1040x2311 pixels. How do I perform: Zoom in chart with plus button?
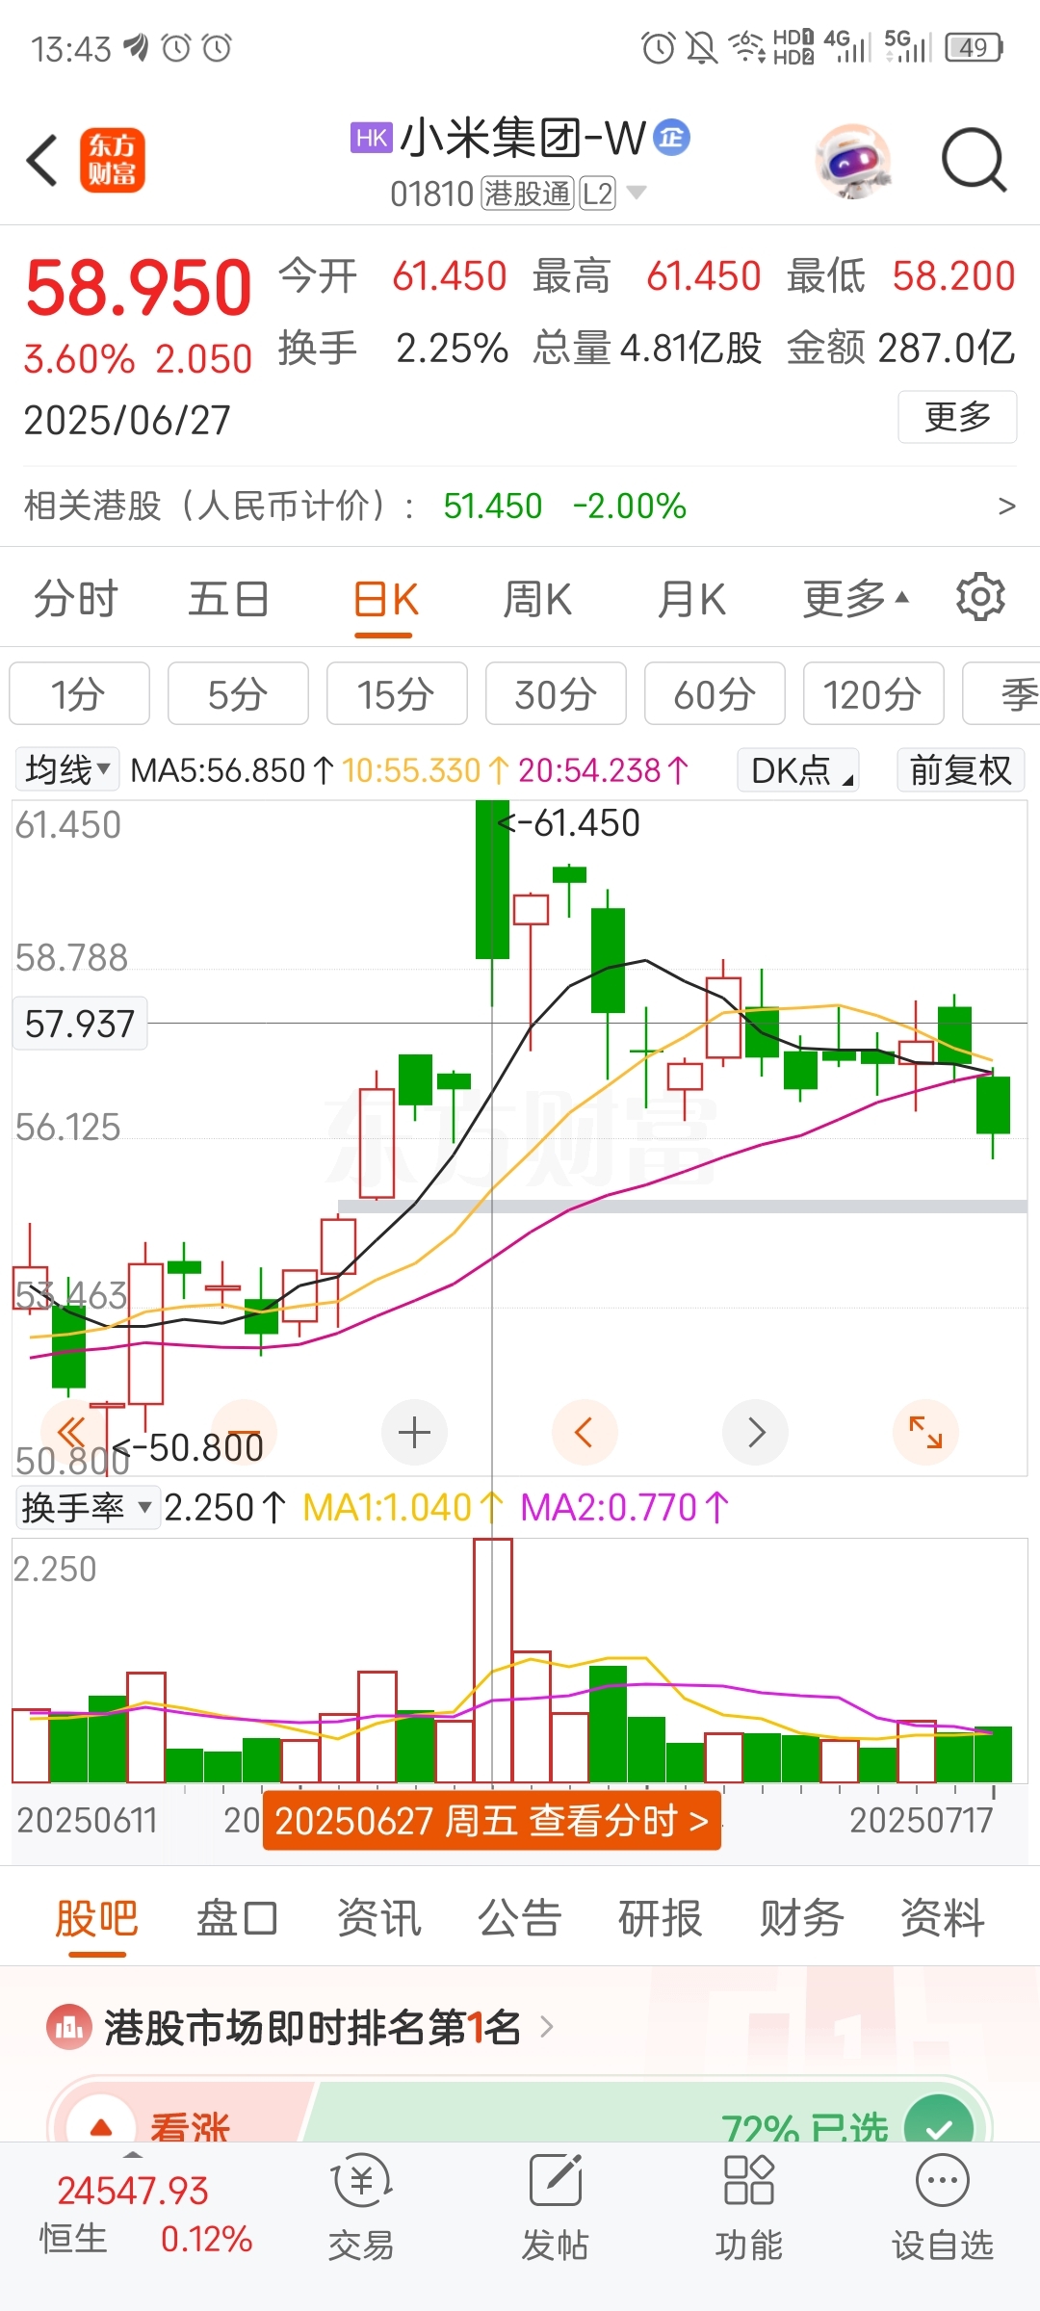click(414, 1432)
